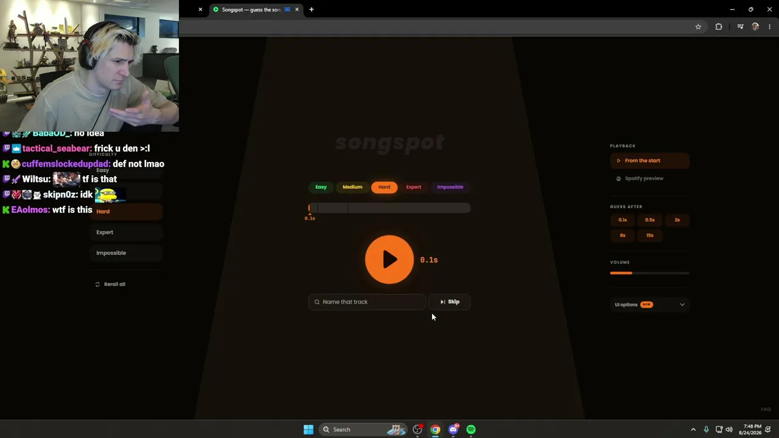Viewport: 779px width, 438px height.
Task: Click the network tray icon
Action: coord(719,429)
